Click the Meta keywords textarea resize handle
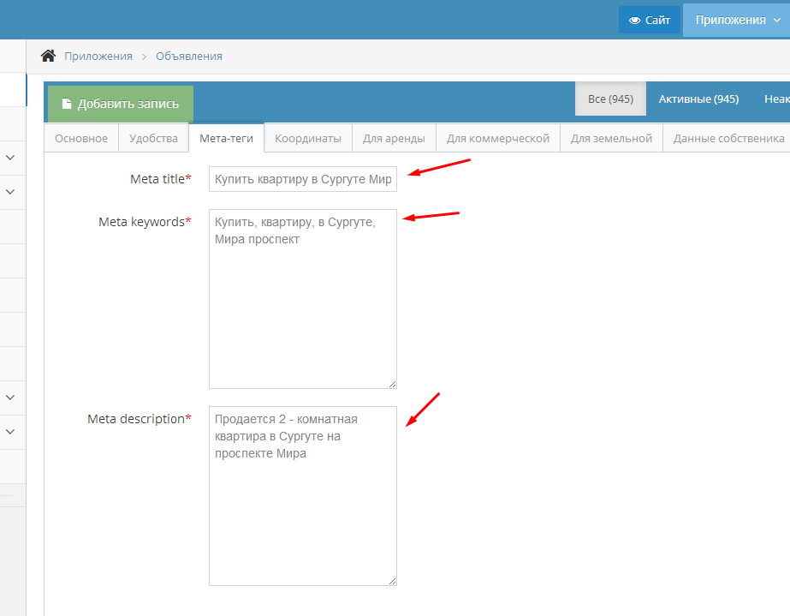This screenshot has width=790, height=616. pyautogui.click(x=392, y=384)
